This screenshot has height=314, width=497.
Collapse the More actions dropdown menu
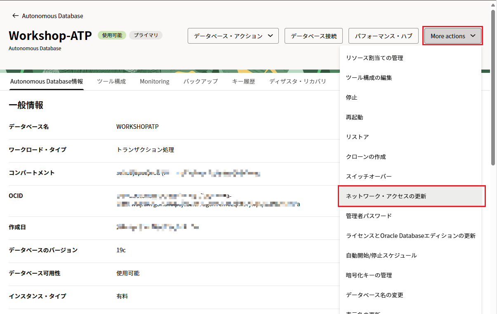tap(452, 36)
